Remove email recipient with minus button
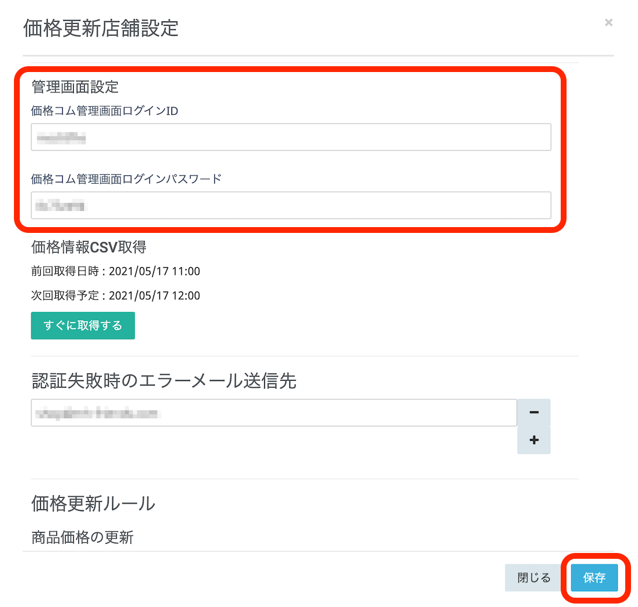Viewport: 638px width, 607px height. pos(533,412)
